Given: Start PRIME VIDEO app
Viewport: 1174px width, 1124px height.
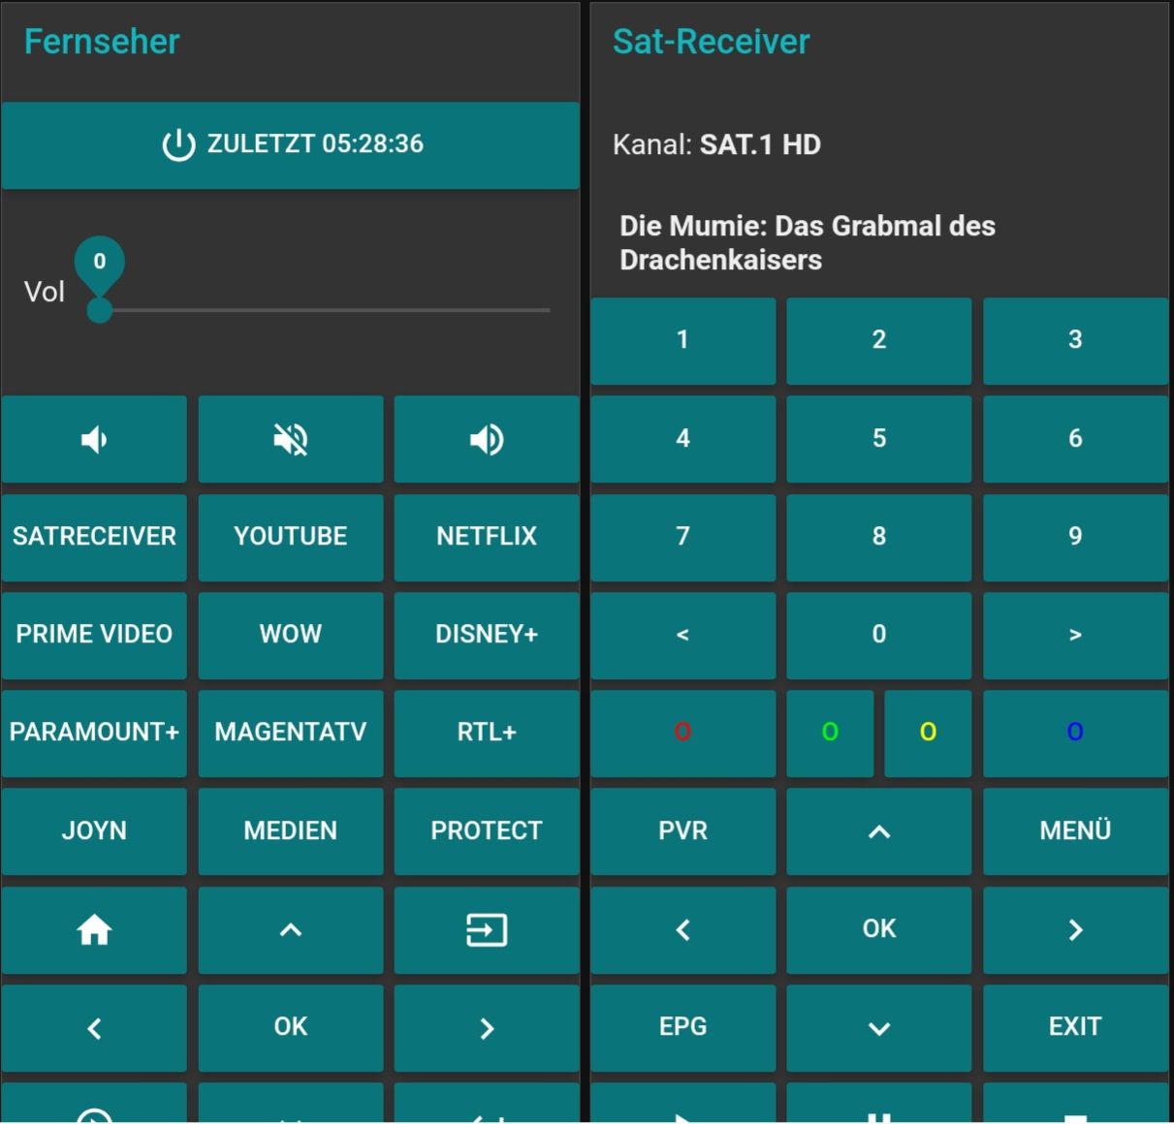Looking at the screenshot, I should (94, 635).
